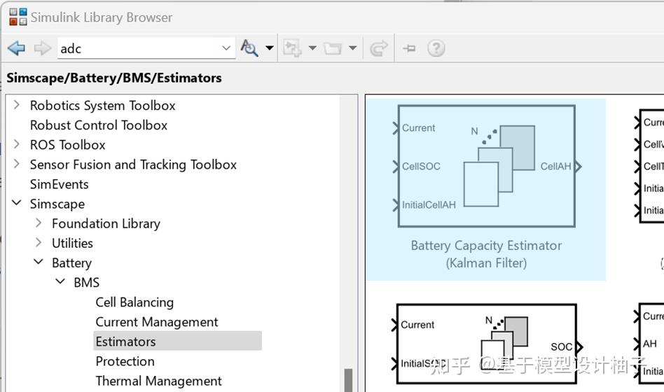Click the Simulink Library Browser title icon

18,17
